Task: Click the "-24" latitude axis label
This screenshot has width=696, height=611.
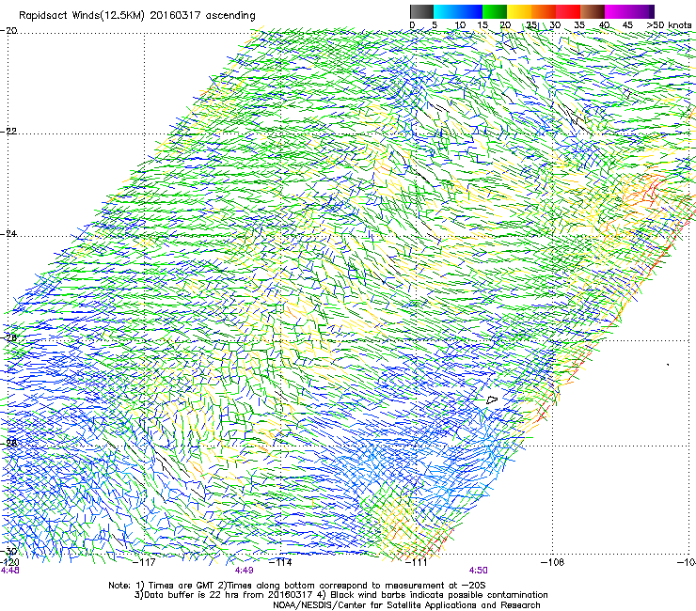Action: 8,234
